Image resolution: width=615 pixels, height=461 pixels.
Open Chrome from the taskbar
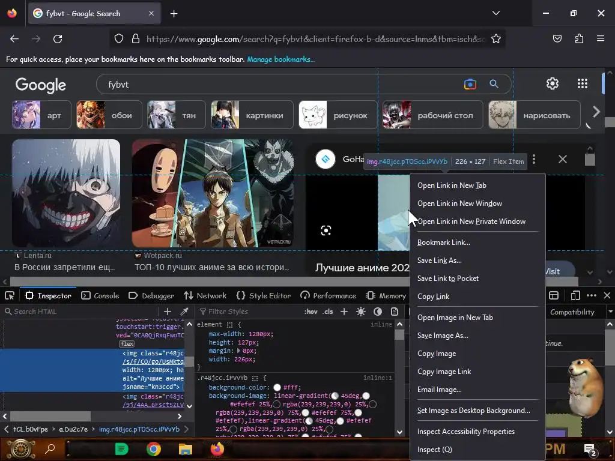153,449
